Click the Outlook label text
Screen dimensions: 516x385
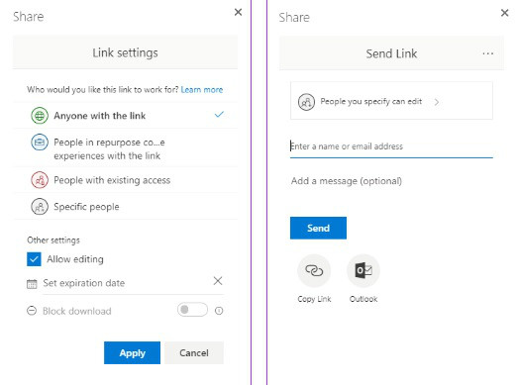[363, 299]
